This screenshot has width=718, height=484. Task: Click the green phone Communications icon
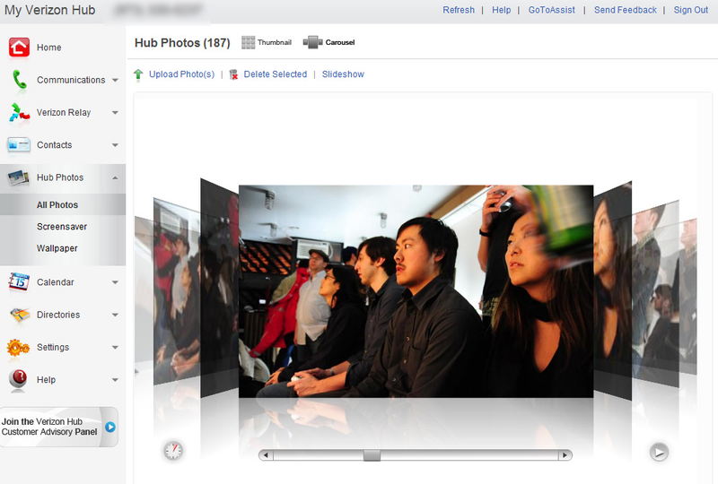click(x=19, y=80)
